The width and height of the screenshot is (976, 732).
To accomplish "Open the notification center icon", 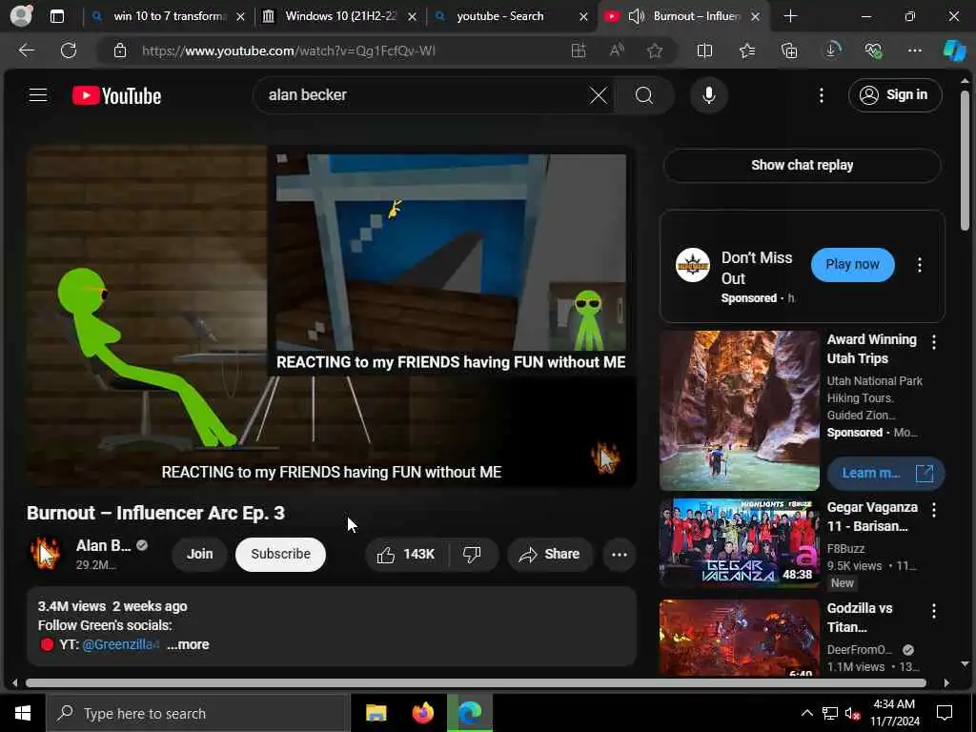I will point(945,713).
